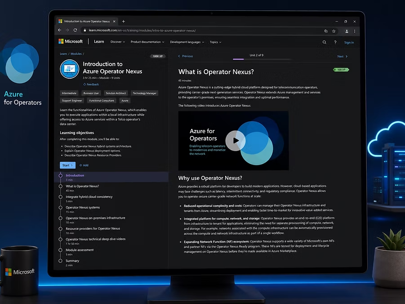This screenshot has width=405, height=304.
Task: Expand the Discover dropdown
Action: [117, 42]
